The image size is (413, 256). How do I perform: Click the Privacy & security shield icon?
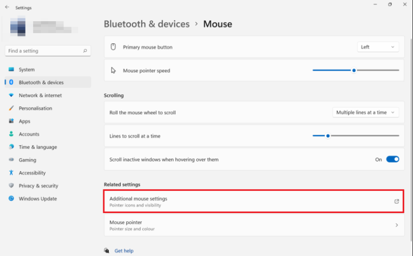[x=11, y=186]
